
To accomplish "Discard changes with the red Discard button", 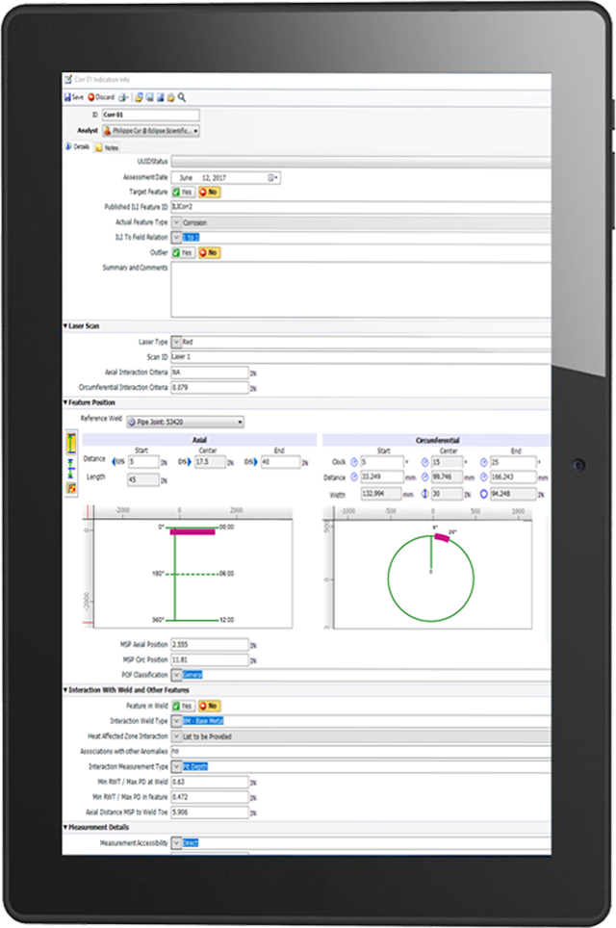I will (x=101, y=97).
